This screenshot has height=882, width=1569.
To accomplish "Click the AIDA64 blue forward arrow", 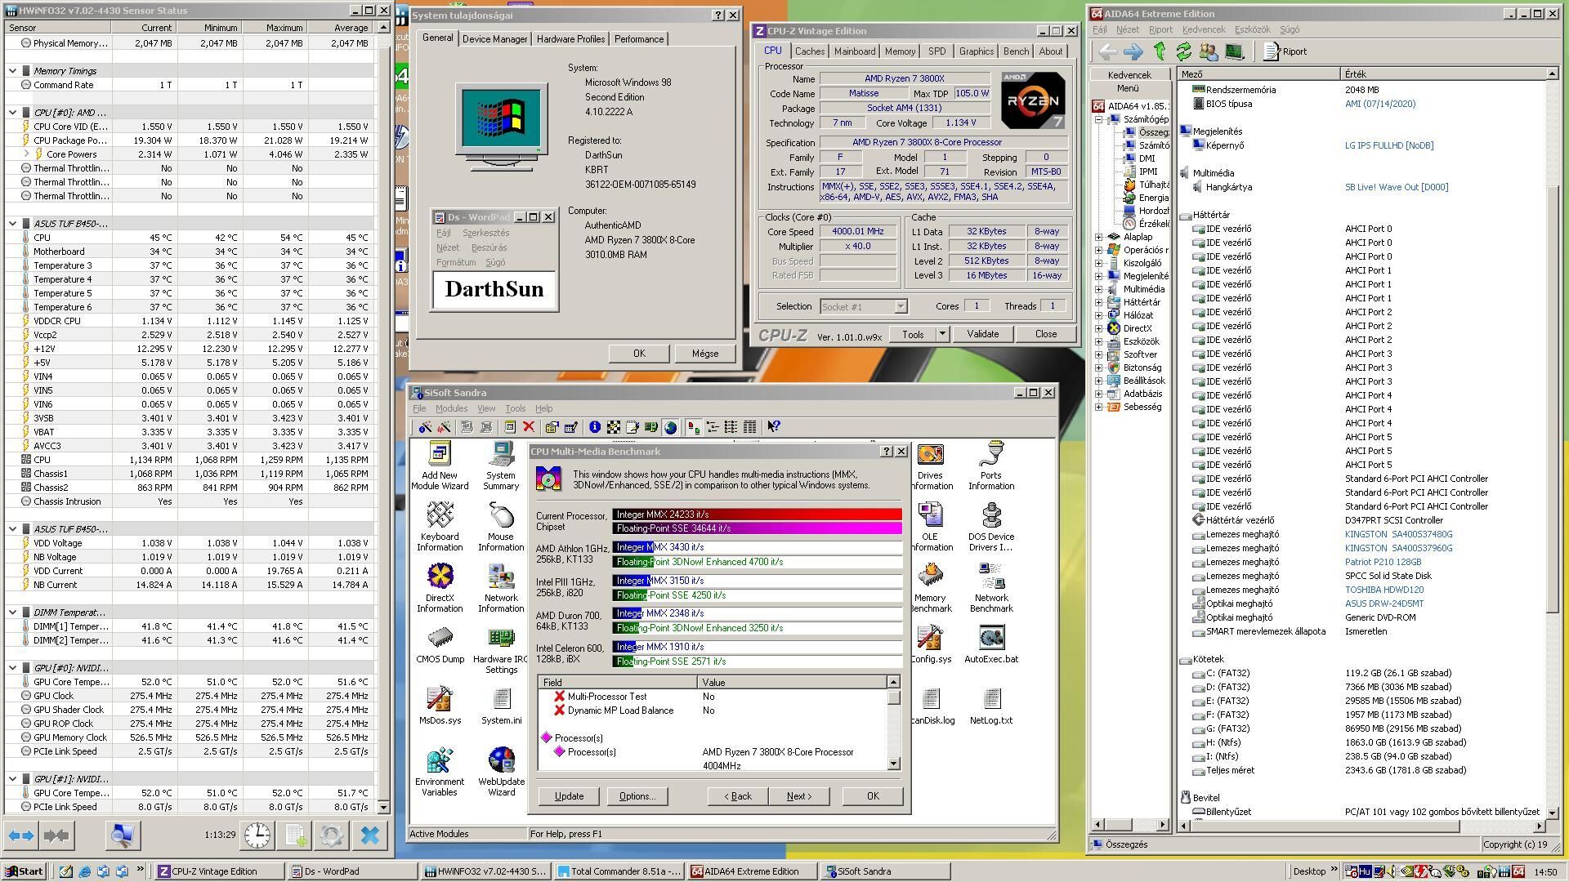I will (x=1133, y=51).
